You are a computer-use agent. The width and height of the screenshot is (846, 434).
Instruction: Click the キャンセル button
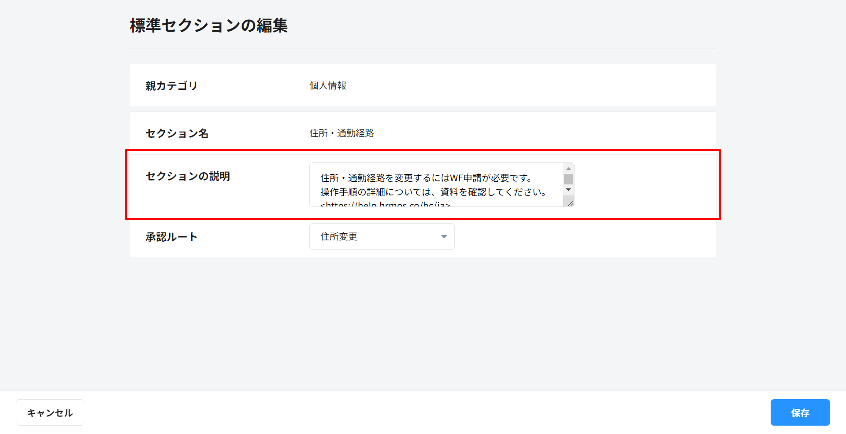point(50,412)
